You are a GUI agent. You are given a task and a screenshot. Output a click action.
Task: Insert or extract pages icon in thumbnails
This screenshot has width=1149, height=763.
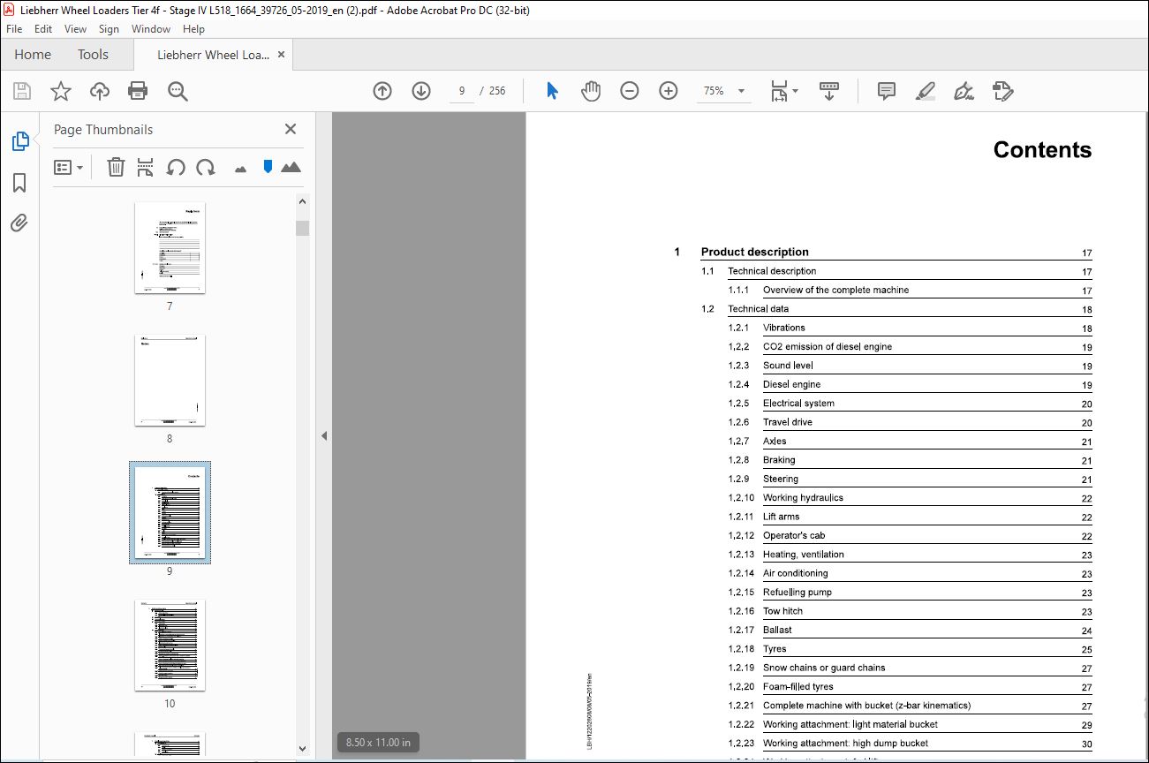point(146,167)
